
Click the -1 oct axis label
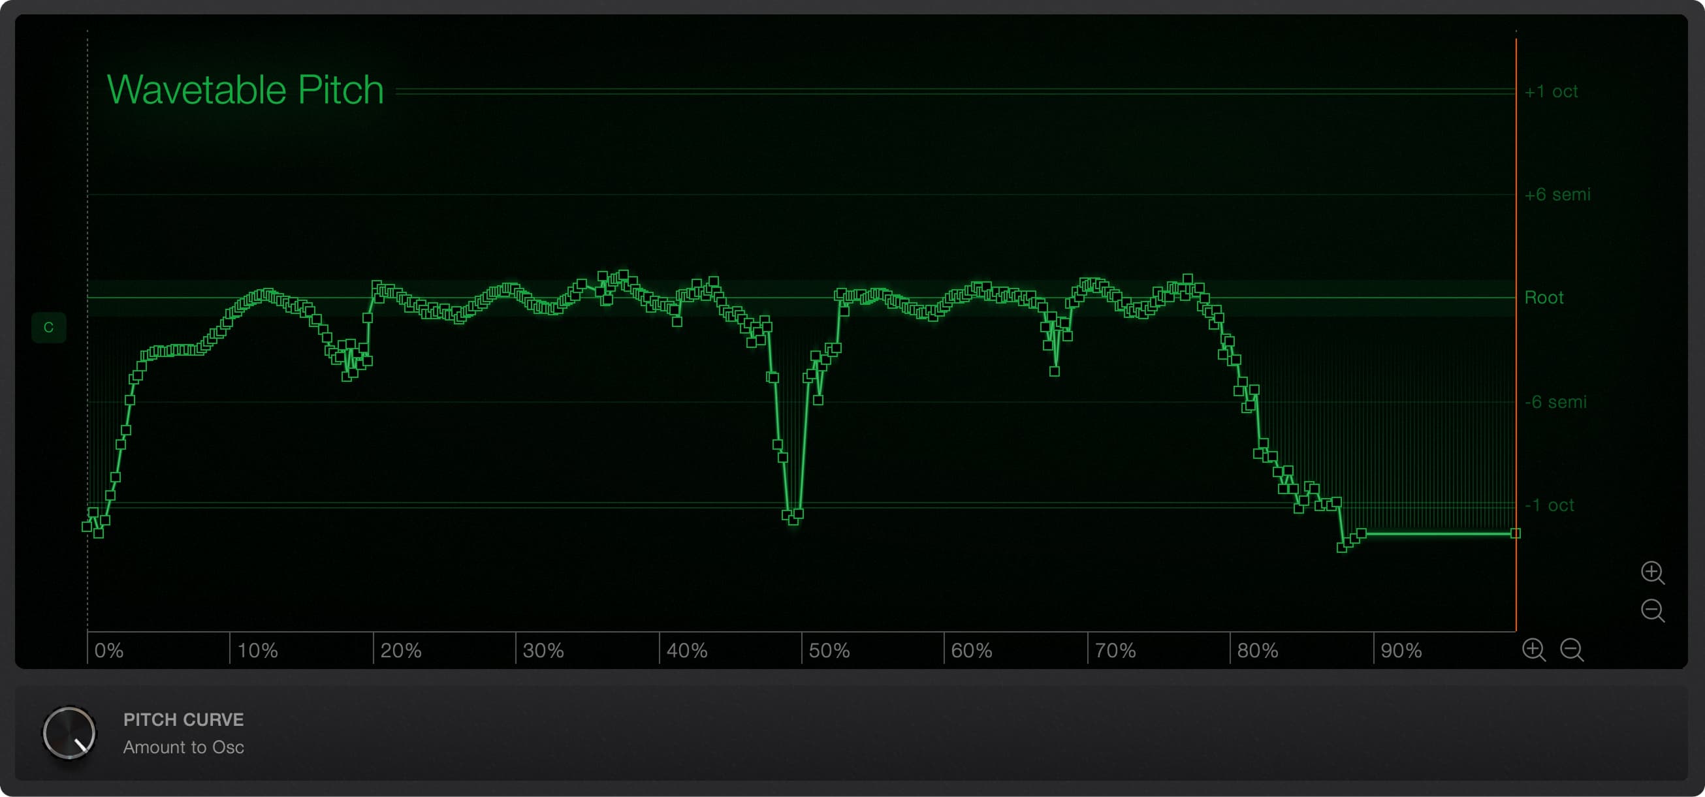[x=1549, y=505]
